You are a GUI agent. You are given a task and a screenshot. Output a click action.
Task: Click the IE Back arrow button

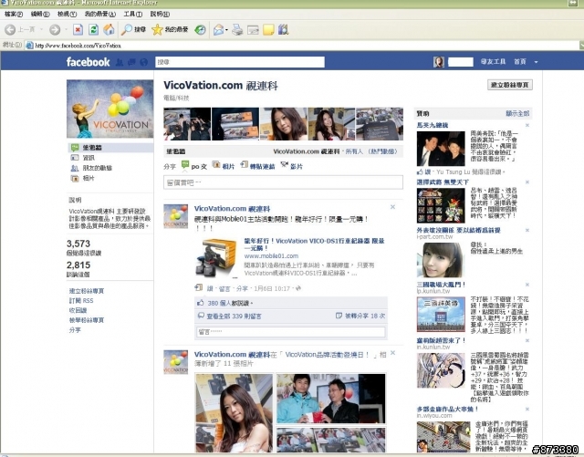(x=10, y=30)
